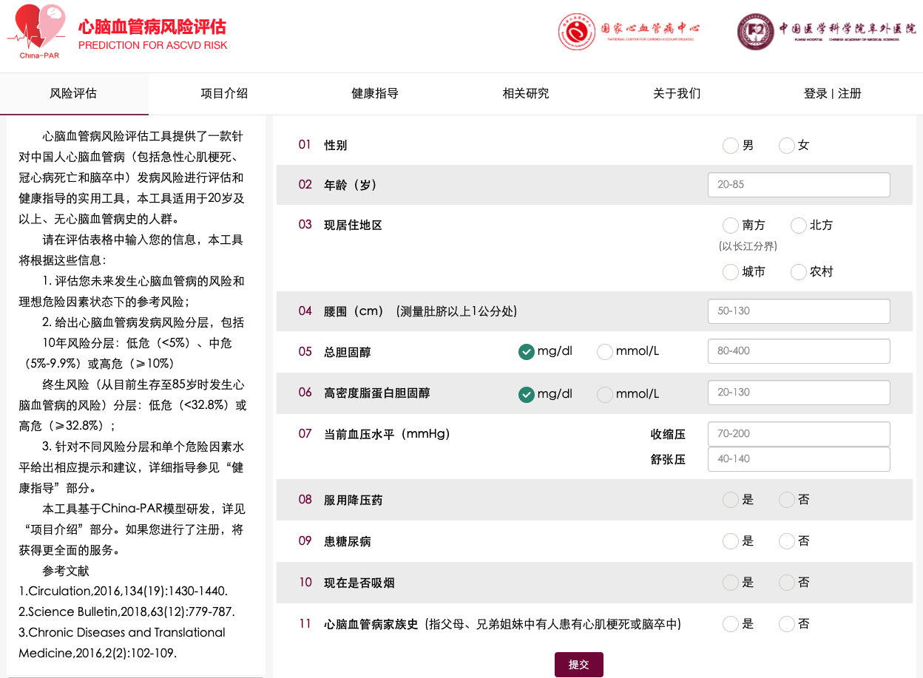Screen dimensions: 923x678
Task: Click the 年龄 age input field
Action: coord(799,185)
